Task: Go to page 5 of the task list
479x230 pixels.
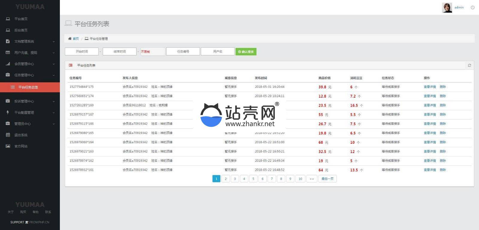Action: pos(253,179)
